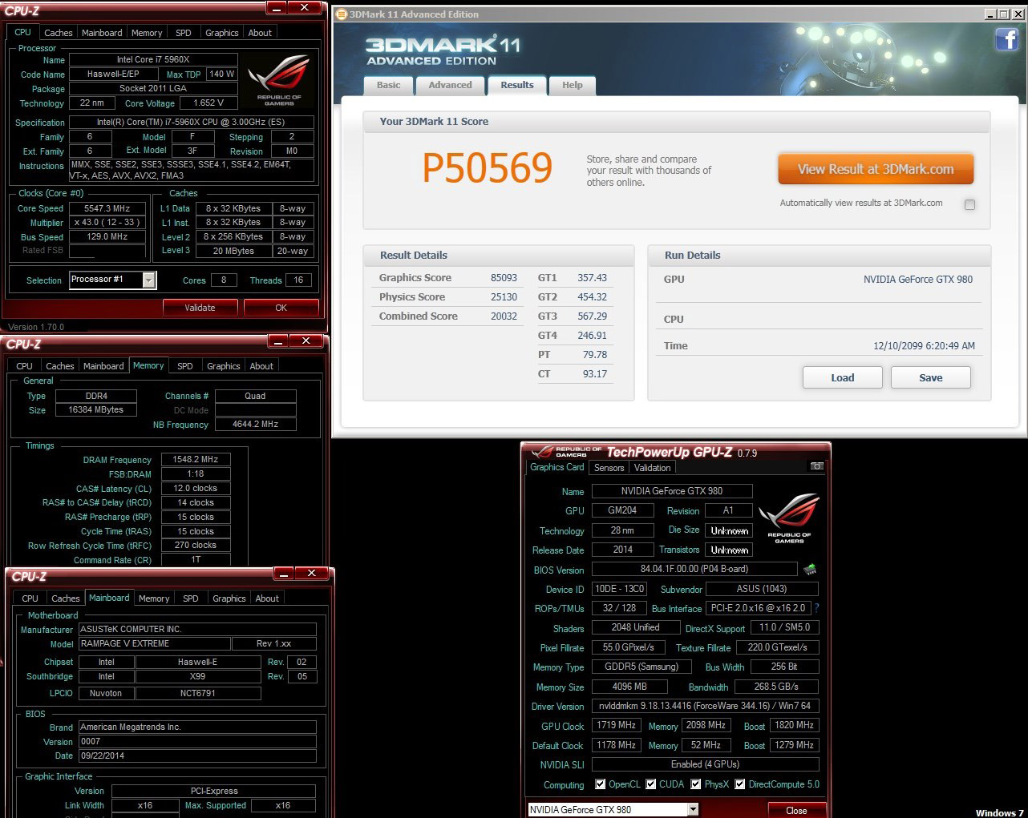The image size is (1028, 818).
Task: Open the SPD tab in the top CPU-Z window
Action: [x=184, y=33]
